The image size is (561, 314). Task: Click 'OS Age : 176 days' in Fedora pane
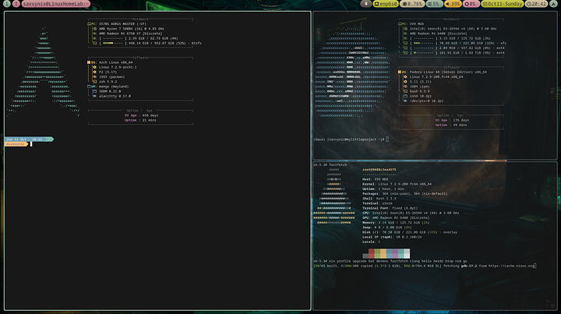tap(452, 121)
